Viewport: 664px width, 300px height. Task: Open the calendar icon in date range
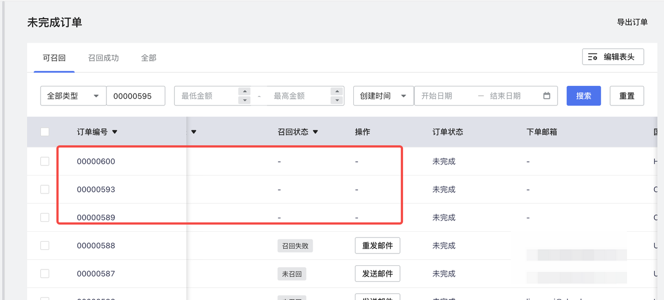(x=546, y=96)
